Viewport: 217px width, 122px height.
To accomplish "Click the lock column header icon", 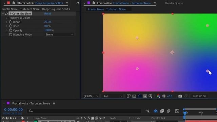I will (x=14, y=118).
